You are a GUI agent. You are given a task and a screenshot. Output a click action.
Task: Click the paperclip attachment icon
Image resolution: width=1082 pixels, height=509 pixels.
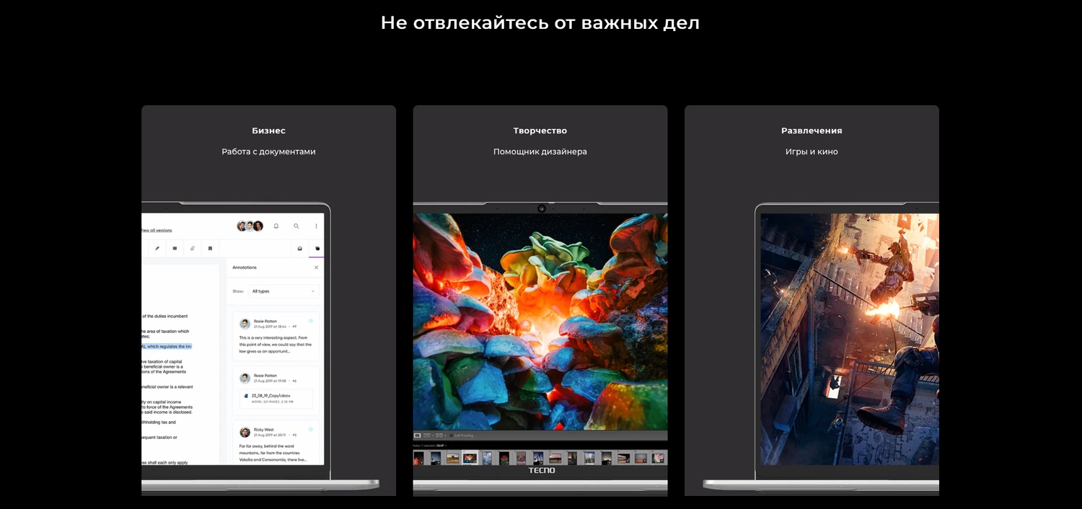coord(193,249)
